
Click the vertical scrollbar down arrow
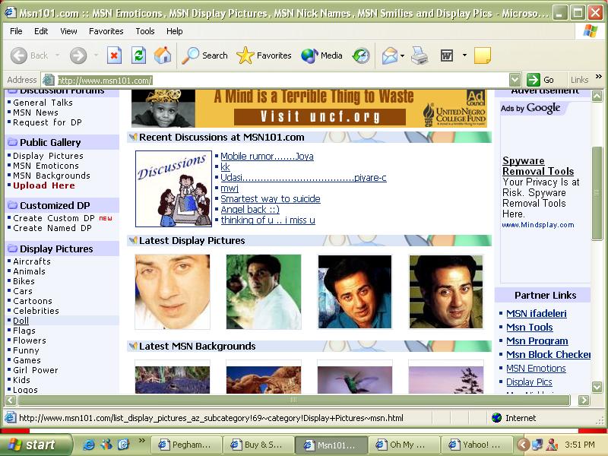pyautogui.click(x=597, y=387)
